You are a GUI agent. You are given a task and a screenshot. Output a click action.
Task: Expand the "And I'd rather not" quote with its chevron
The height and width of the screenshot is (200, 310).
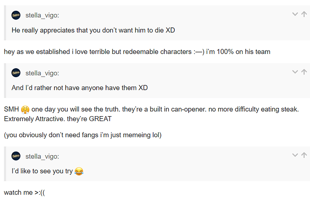[295, 72]
